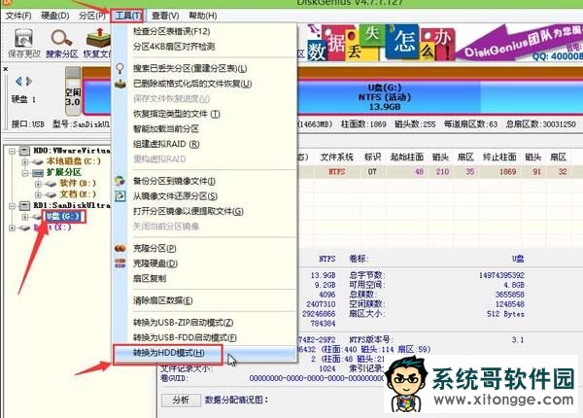Choose 检查分区表错误(F12)
Image resolution: width=583 pixels, height=418 pixels.
(x=172, y=32)
